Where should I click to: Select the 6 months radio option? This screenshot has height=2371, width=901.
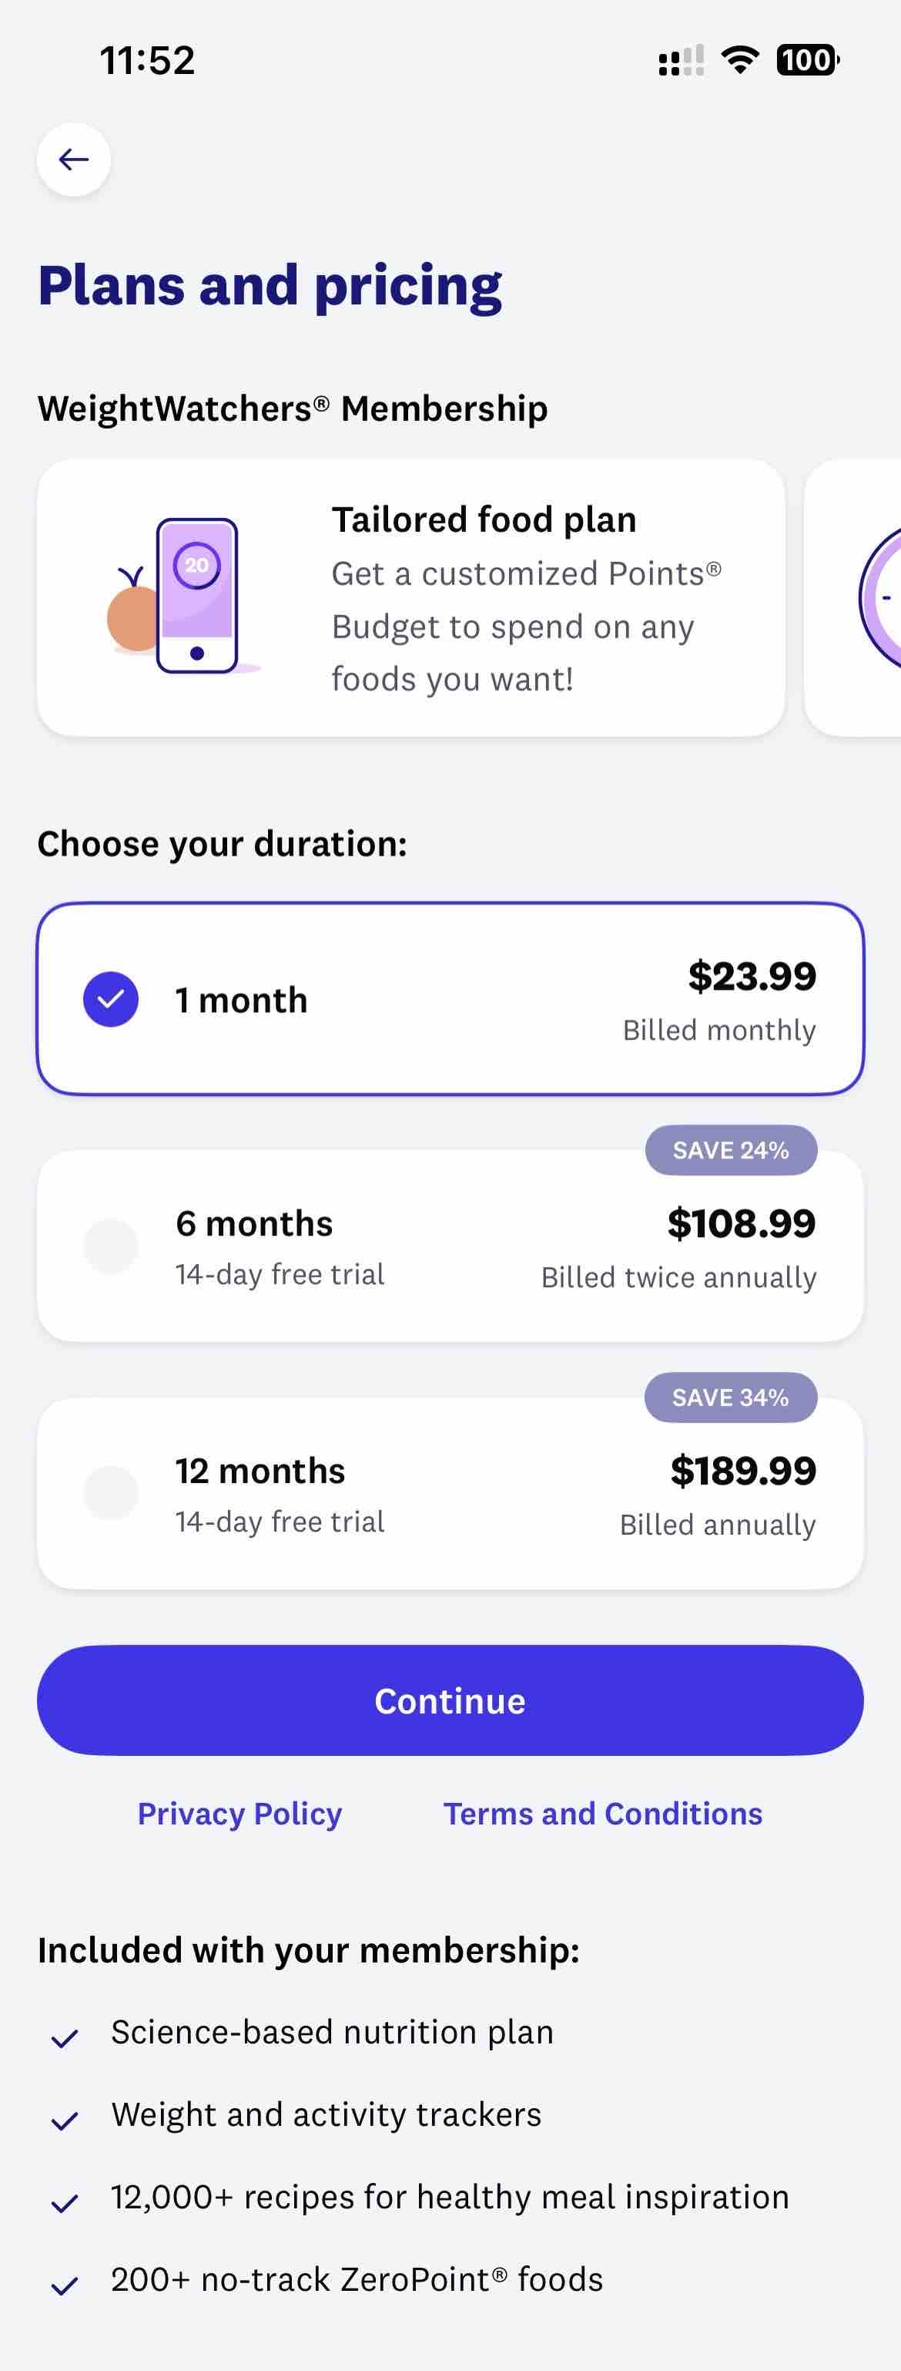pyautogui.click(x=110, y=1246)
